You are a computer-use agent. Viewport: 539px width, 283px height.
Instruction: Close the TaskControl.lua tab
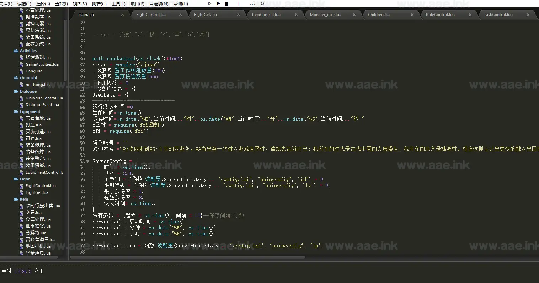[x=528, y=15]
